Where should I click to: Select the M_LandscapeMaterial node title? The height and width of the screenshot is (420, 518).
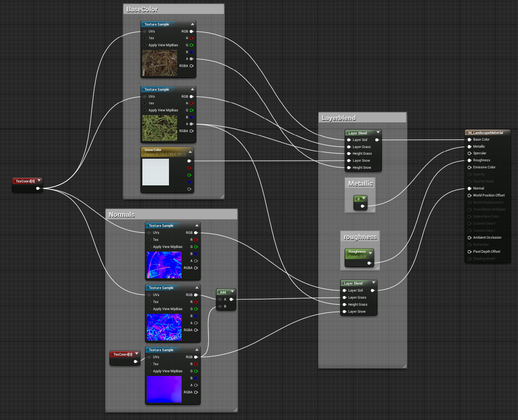485,132
